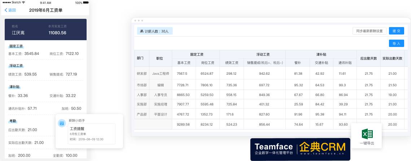Go back with the 返回 link
The image size is (411, 161).
10,10
